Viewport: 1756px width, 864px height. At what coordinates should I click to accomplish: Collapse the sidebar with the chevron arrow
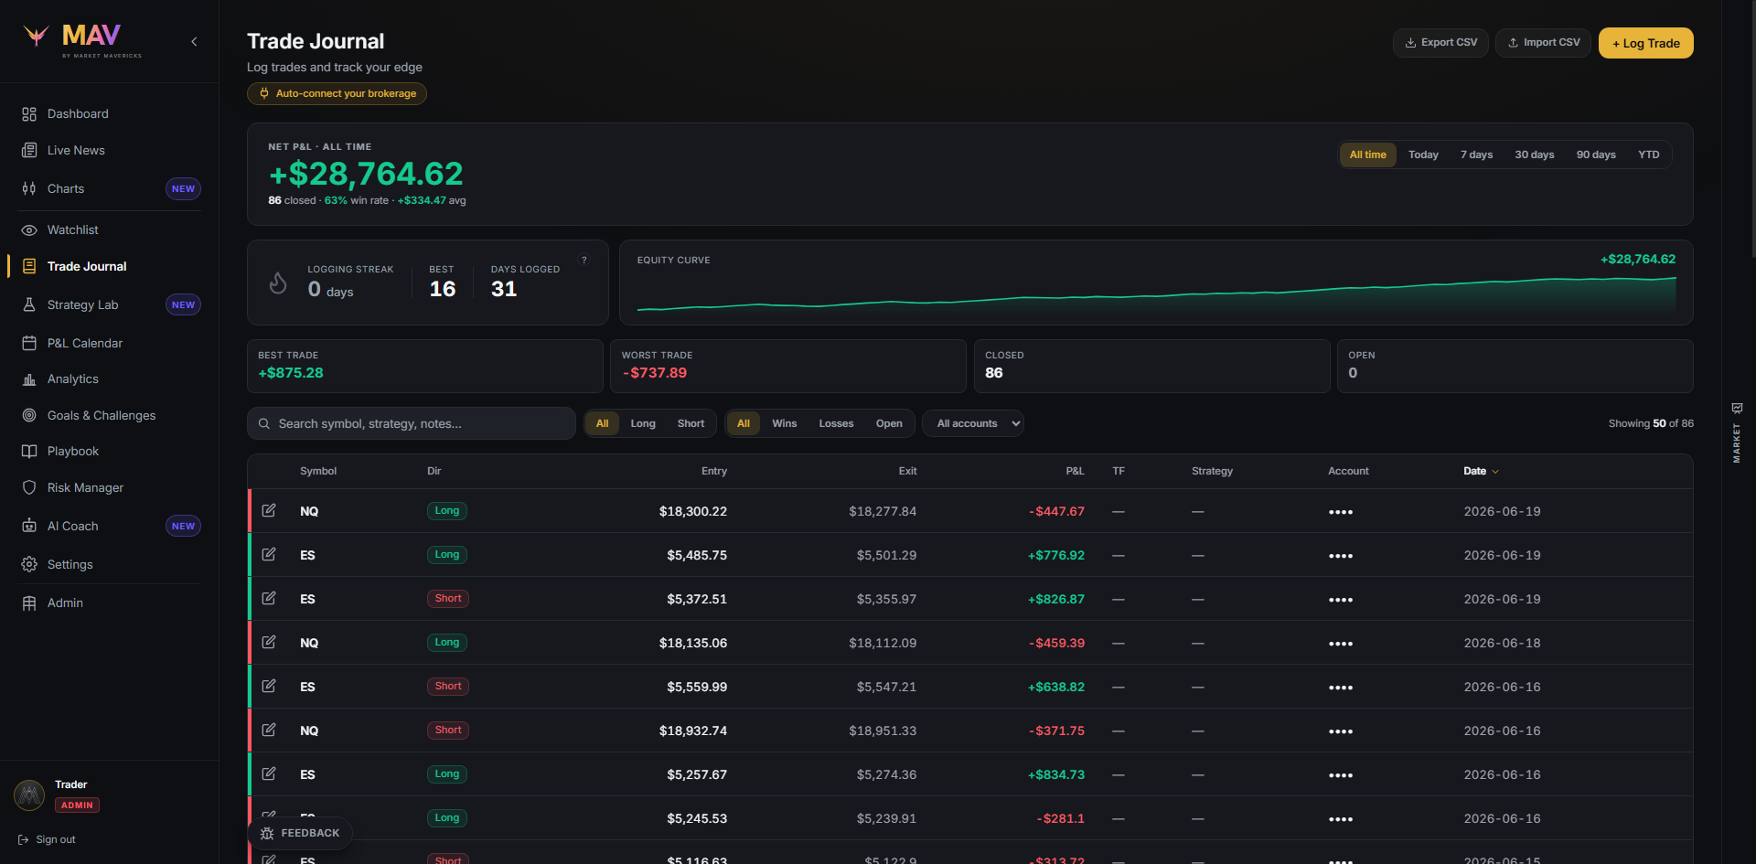194,41
